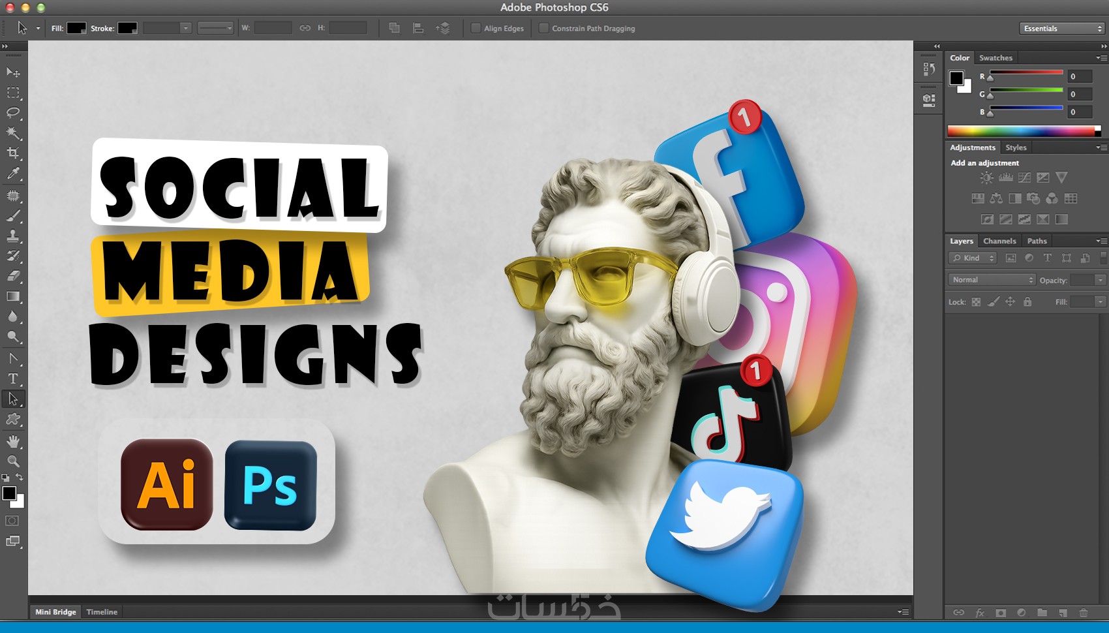Viewport: 1109px width, 633px height.
Task: Select the Magic Wand tool
Action: pyautogui.click(x=13, y=133)
